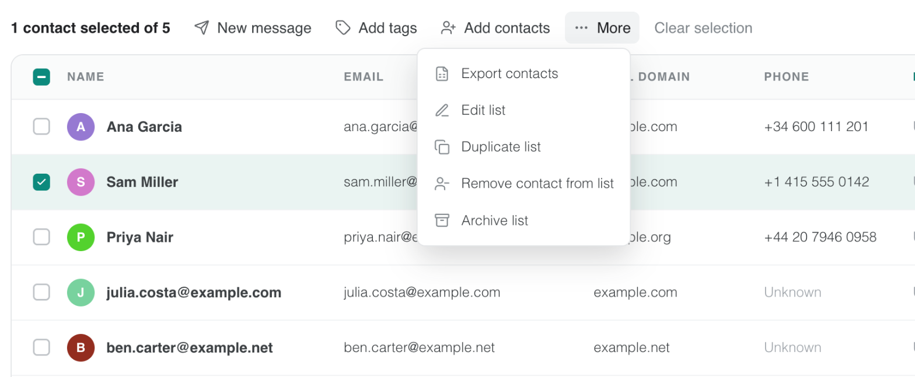
Task: Click the Archive list box icon
Action: (442, 221)
